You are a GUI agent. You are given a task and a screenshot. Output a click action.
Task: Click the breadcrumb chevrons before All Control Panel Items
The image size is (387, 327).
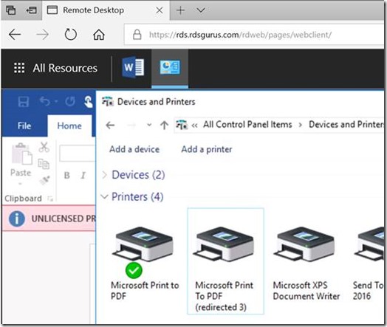pos(194,125)
